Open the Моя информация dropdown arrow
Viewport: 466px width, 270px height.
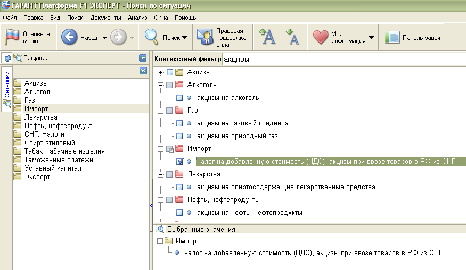[372, 37]
